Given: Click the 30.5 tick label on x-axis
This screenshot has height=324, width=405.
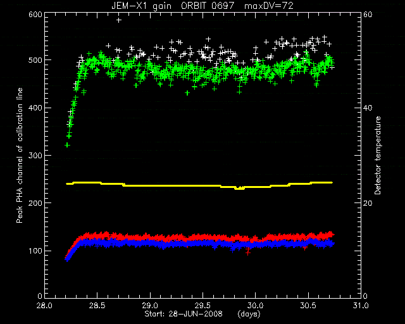Looking at the screenshot, I should pyautogui.click(x=308, y=306).
